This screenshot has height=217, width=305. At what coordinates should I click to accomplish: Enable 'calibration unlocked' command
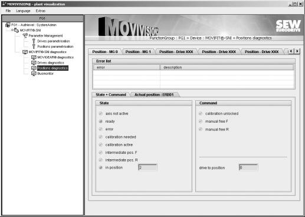point(201,113)
